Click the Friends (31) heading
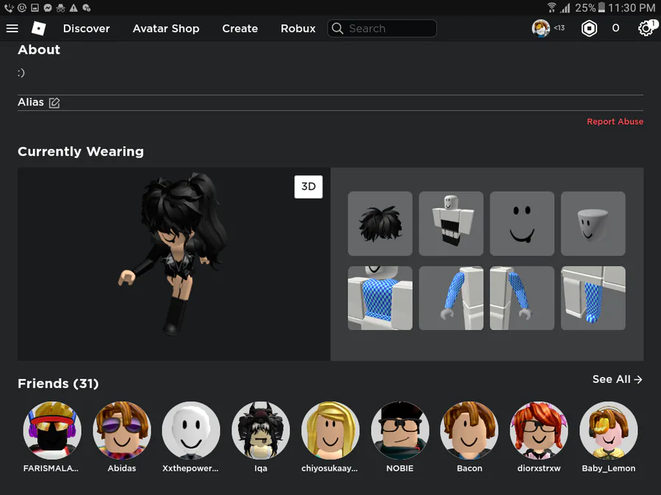This screenshot has width=661, height=495. (x=58, y=384)
